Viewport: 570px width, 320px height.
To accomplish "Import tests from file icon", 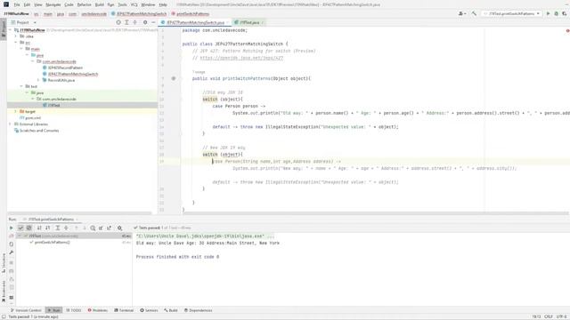I will (101, 228).
